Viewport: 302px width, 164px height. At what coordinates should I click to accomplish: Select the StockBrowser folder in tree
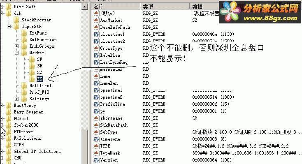(x=36, y=20)
